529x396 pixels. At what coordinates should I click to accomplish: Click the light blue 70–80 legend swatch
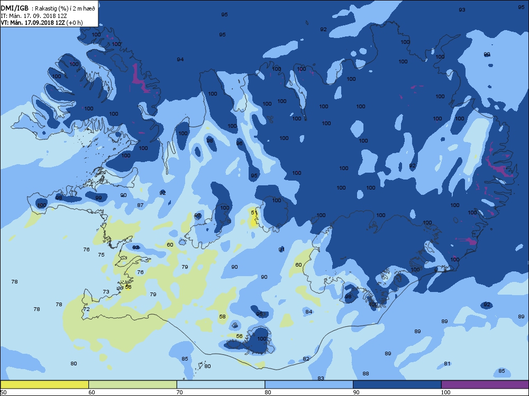tap(221, 384)
